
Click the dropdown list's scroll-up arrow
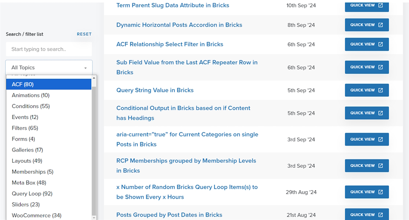pos(94,78)
